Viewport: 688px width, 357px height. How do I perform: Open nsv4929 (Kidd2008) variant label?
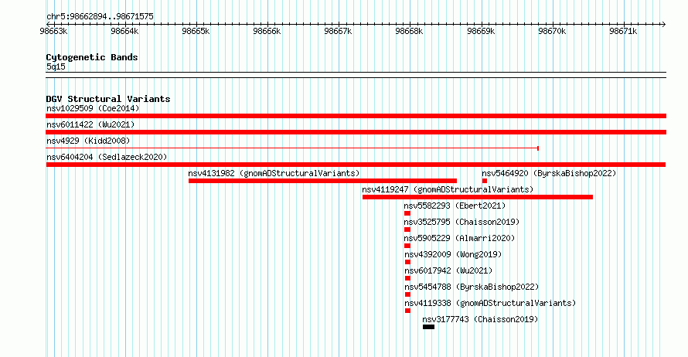(x=88, y=141)
